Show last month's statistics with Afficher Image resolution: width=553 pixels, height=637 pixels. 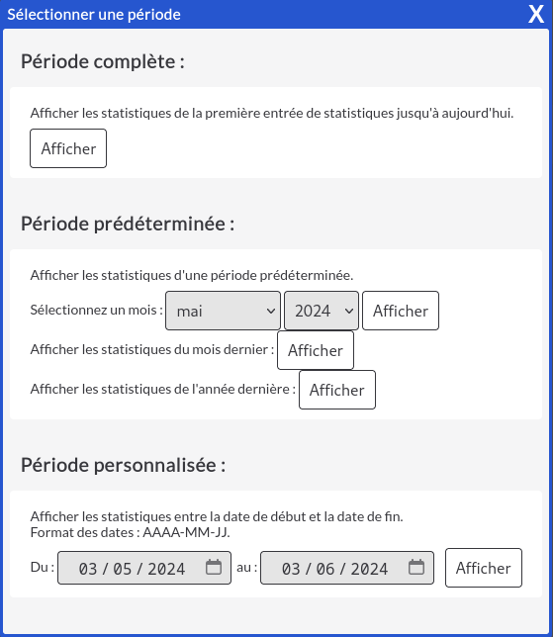tap(316, 350)
